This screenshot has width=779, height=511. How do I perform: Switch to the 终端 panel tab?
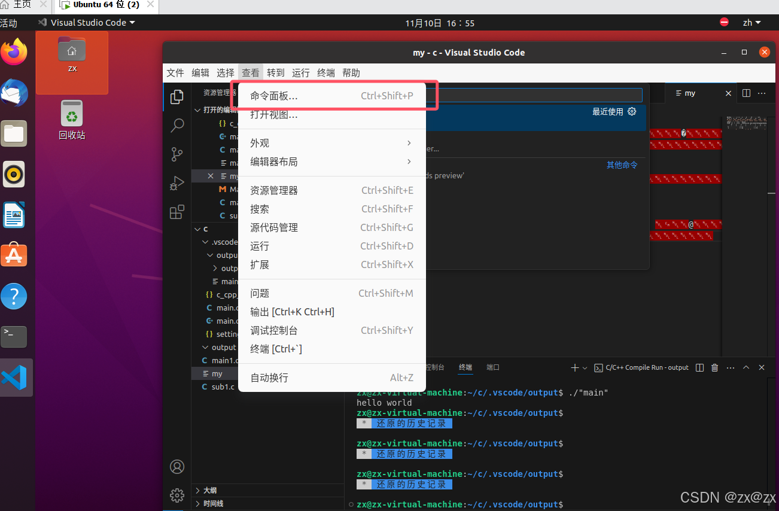[465, 367]
